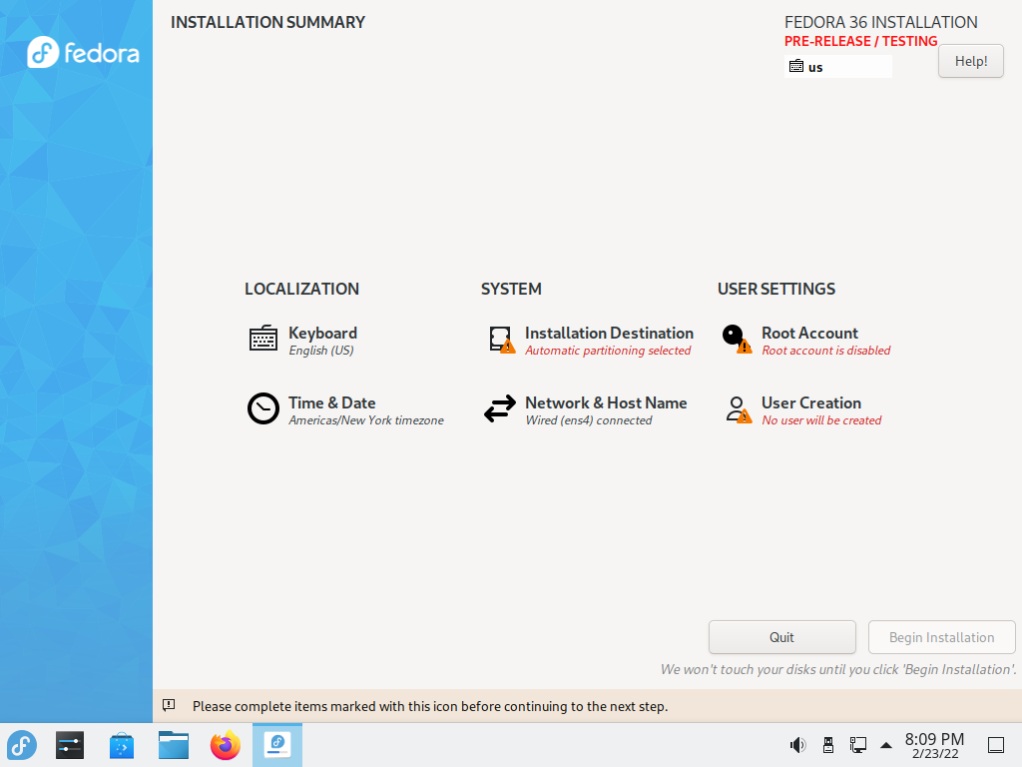Click the Fedora logo in the sidebar

pyautogui.click(x=83, y=52)
